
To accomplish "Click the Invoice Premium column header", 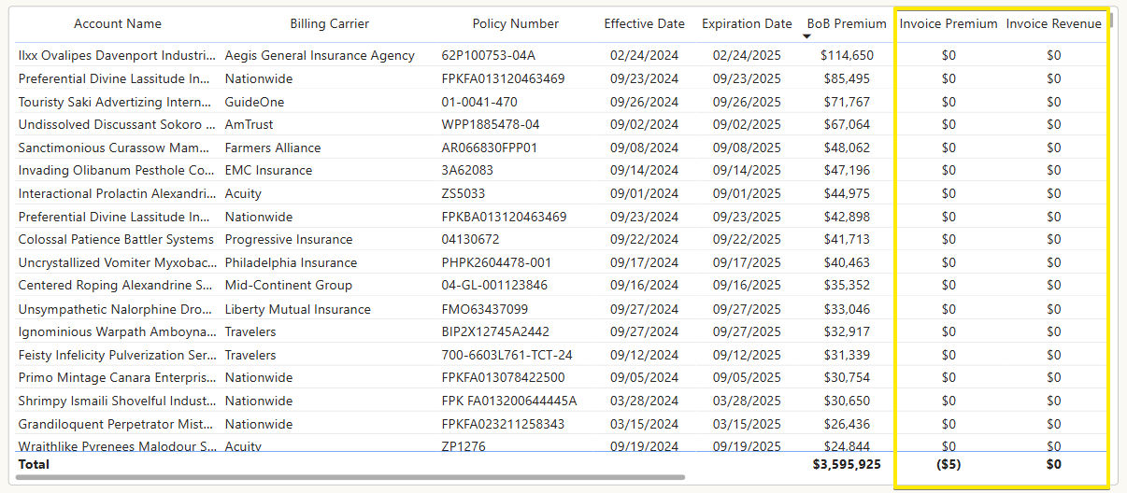I will (949, 23).
